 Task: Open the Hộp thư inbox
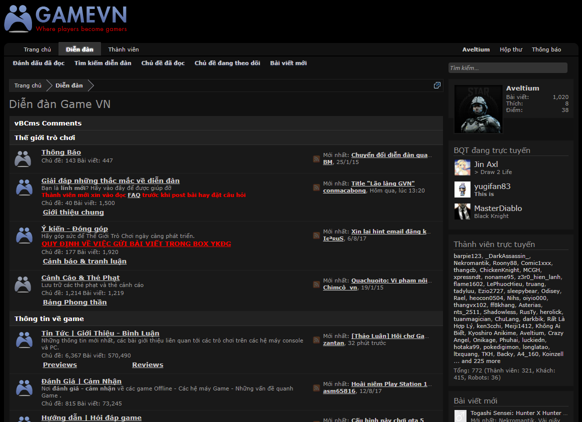[510, 49]
